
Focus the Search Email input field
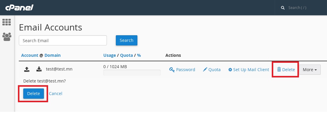click(x=63, y=40)
